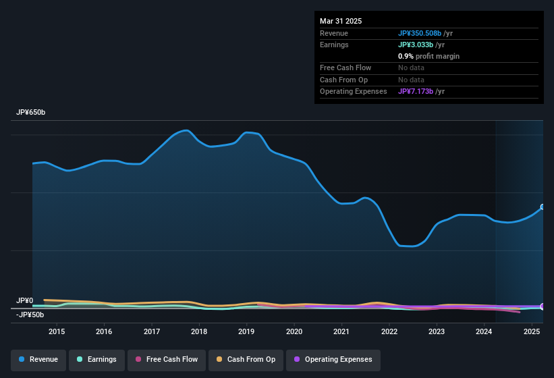Click the 2020 x-axis label
554x378 pixels.
point(294,331)
